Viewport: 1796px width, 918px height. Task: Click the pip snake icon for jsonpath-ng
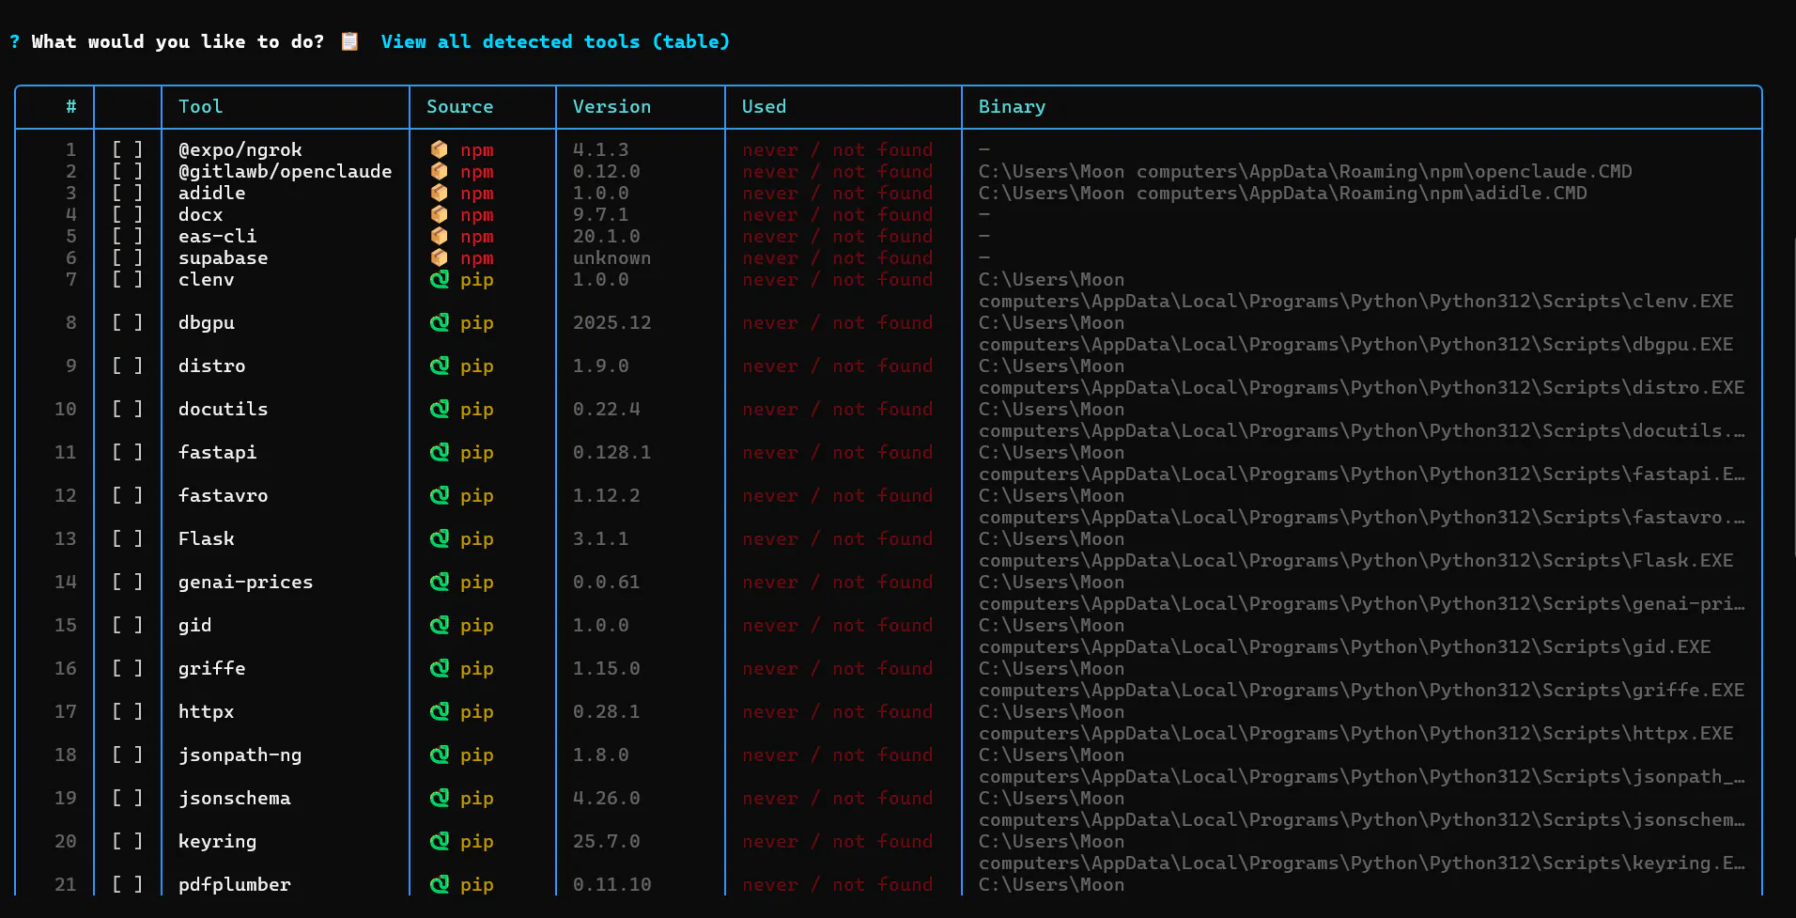pos(439,755)
